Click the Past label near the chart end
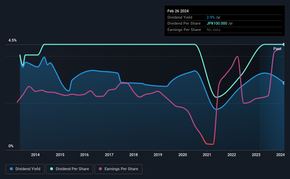290x179 pixels. (277, 49)
